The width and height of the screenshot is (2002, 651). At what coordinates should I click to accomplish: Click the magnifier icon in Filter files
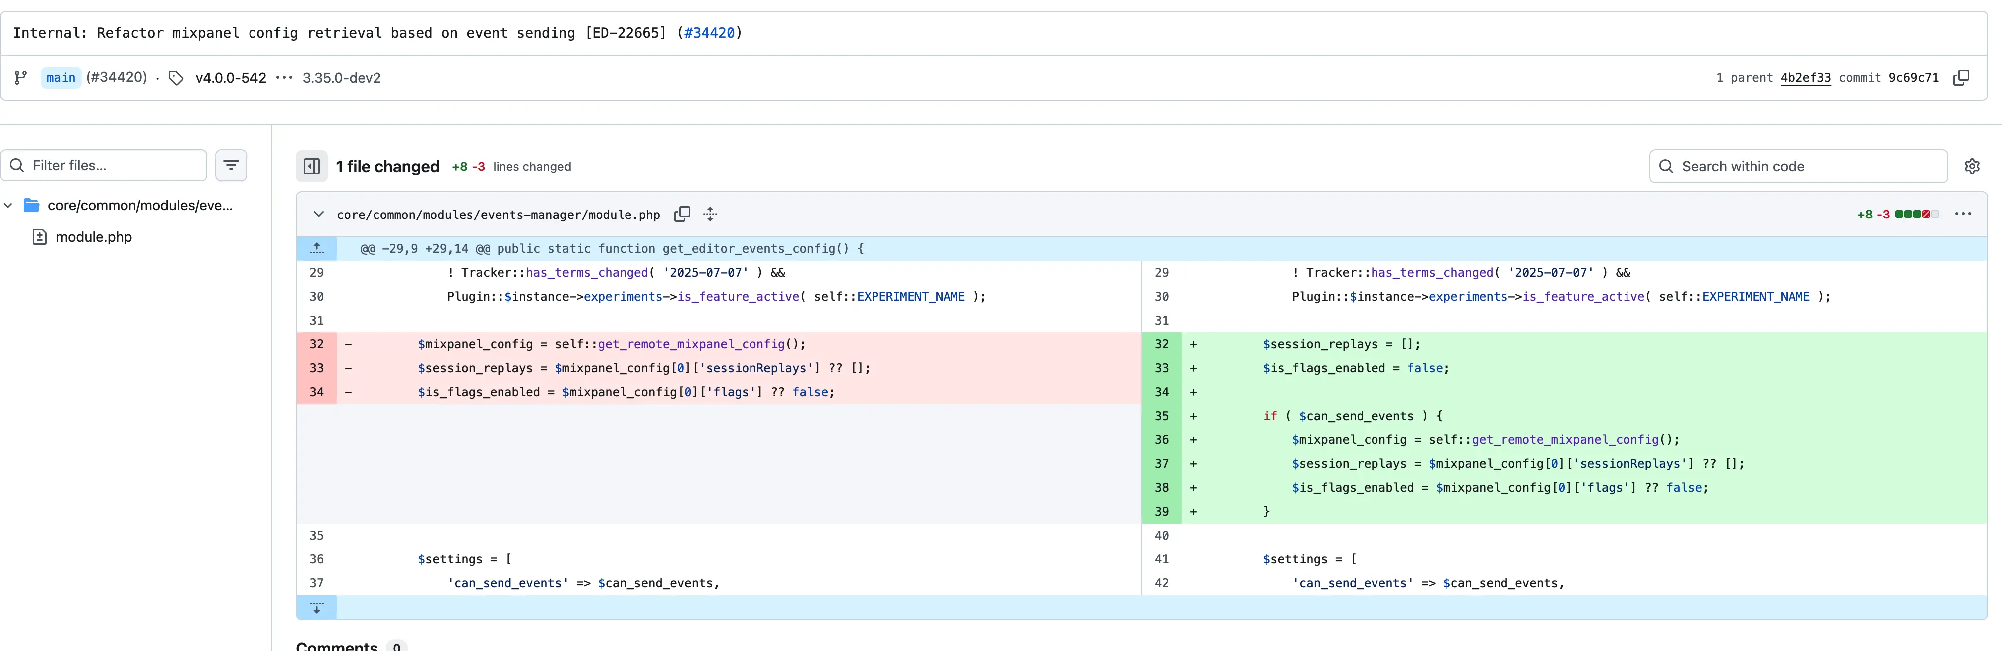(17, 165)
